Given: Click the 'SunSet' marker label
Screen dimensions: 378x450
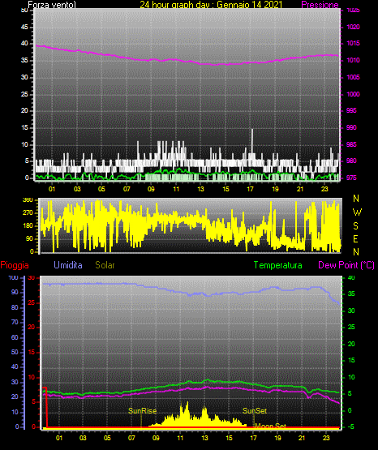Looking at the screenshot, I should pos(255,411).
